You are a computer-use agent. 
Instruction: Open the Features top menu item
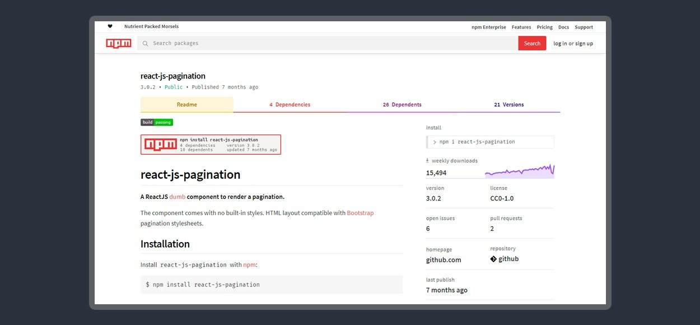[521, 27]
